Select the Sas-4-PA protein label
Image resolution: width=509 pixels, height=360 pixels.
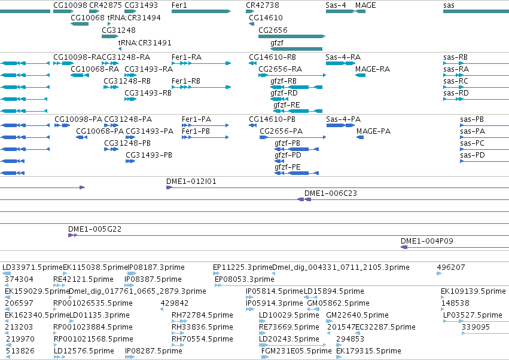point(343,119)
